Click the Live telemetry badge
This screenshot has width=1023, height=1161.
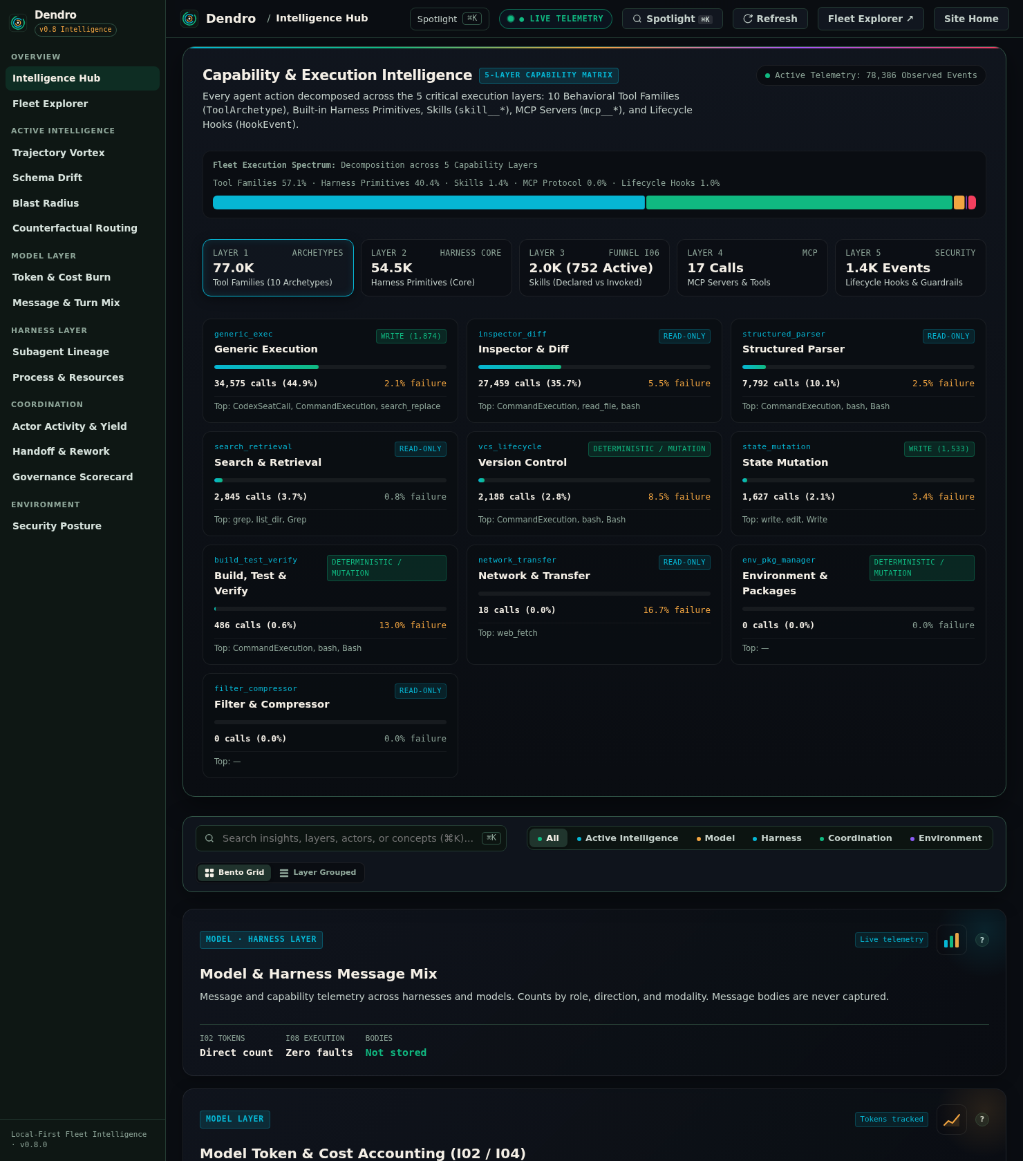click(892, 940)
